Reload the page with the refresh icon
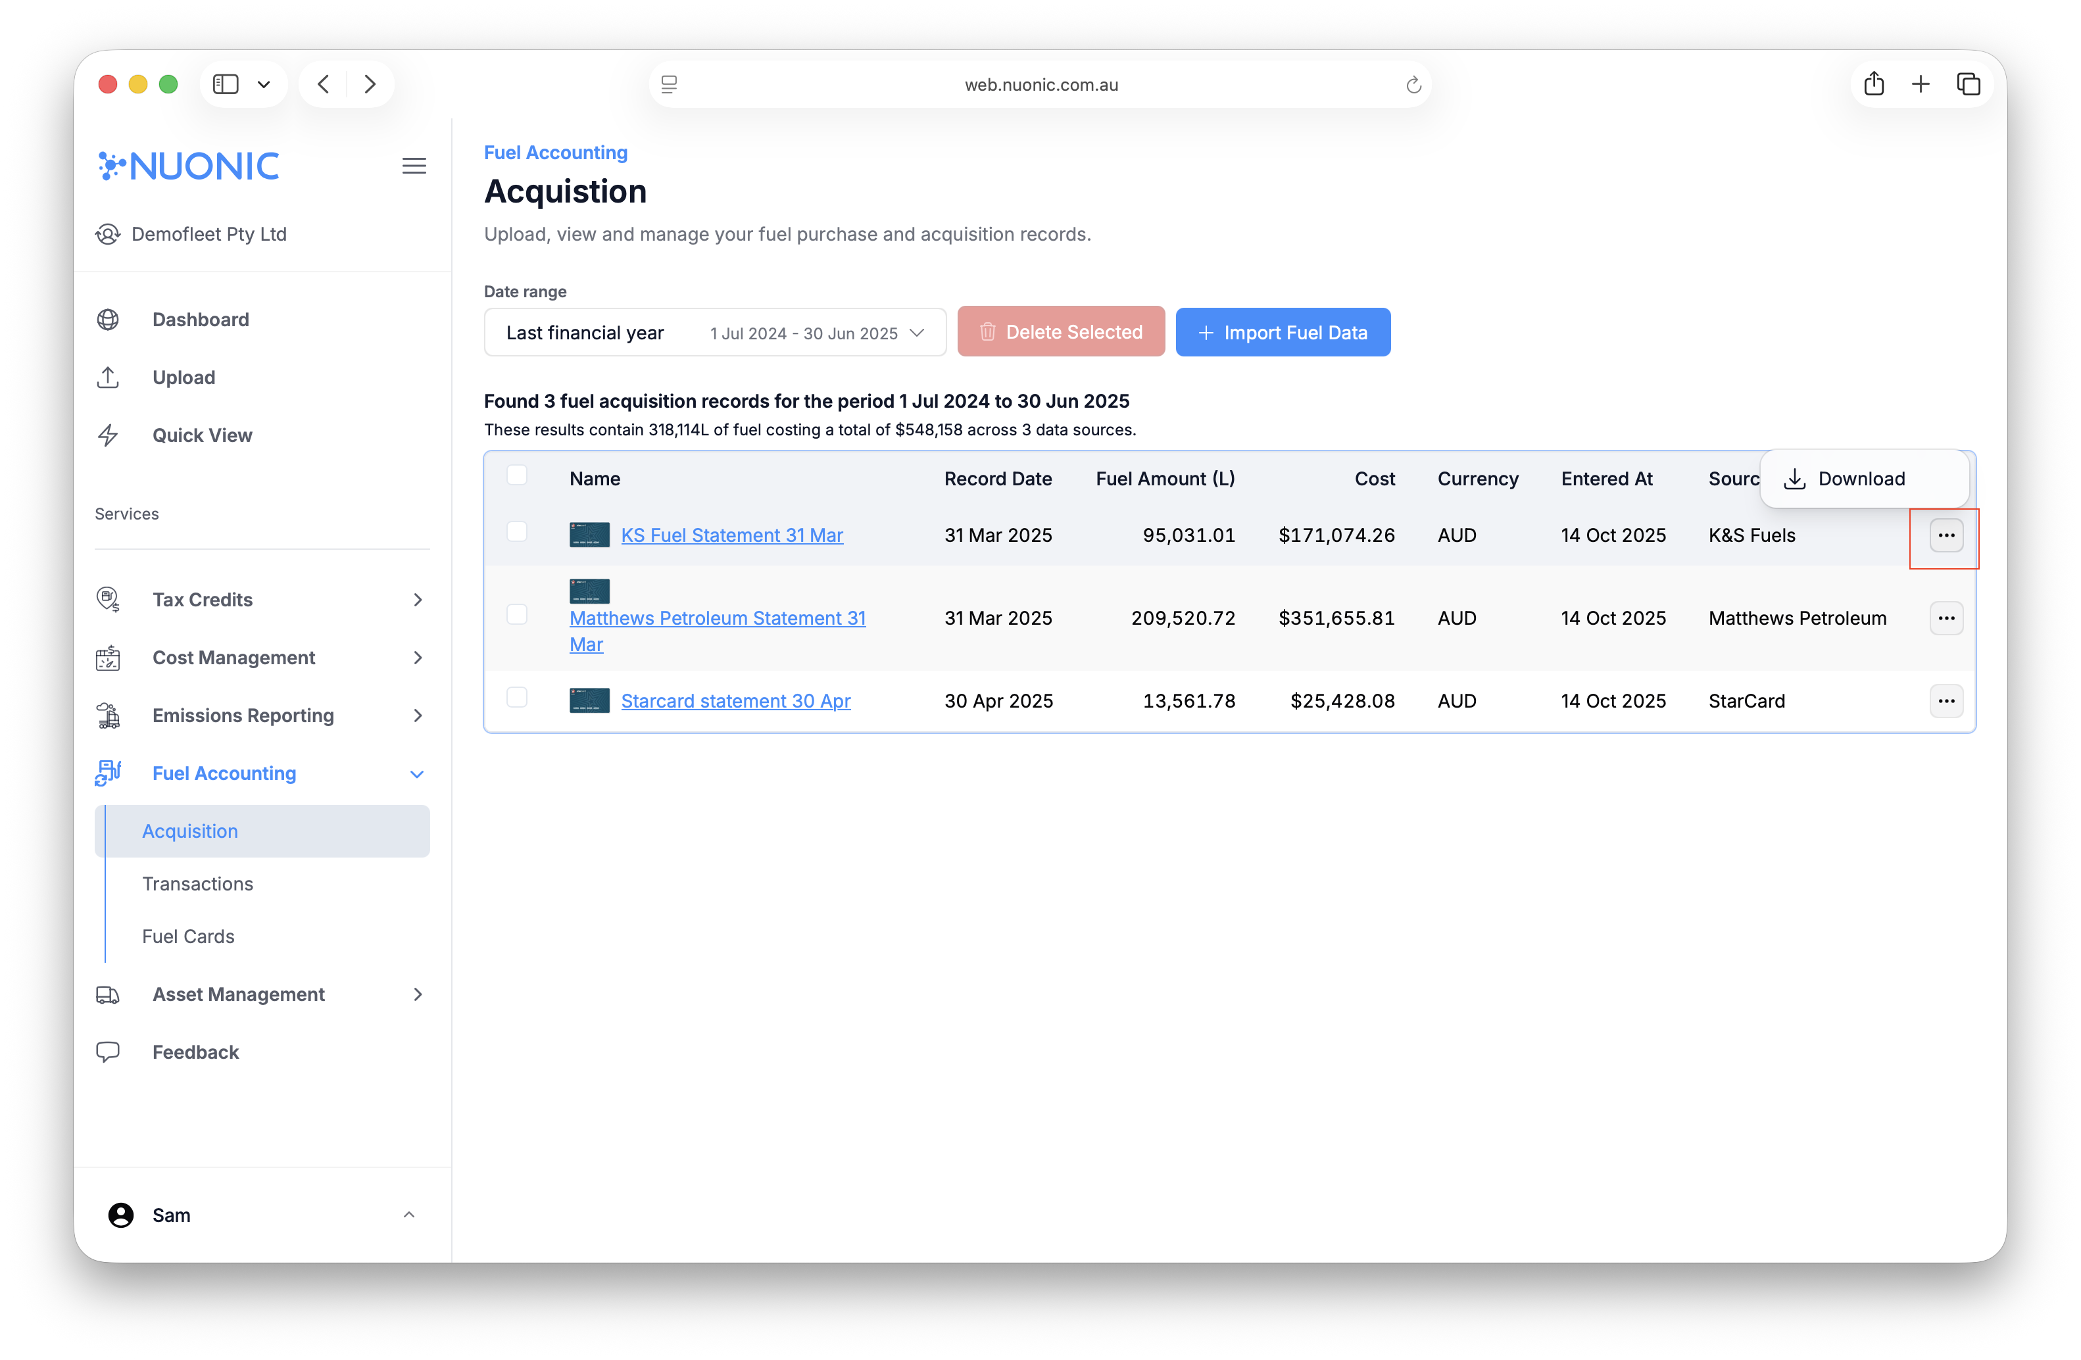This screenshot has width=2081, height=1360. click(x=1413, y=85)
